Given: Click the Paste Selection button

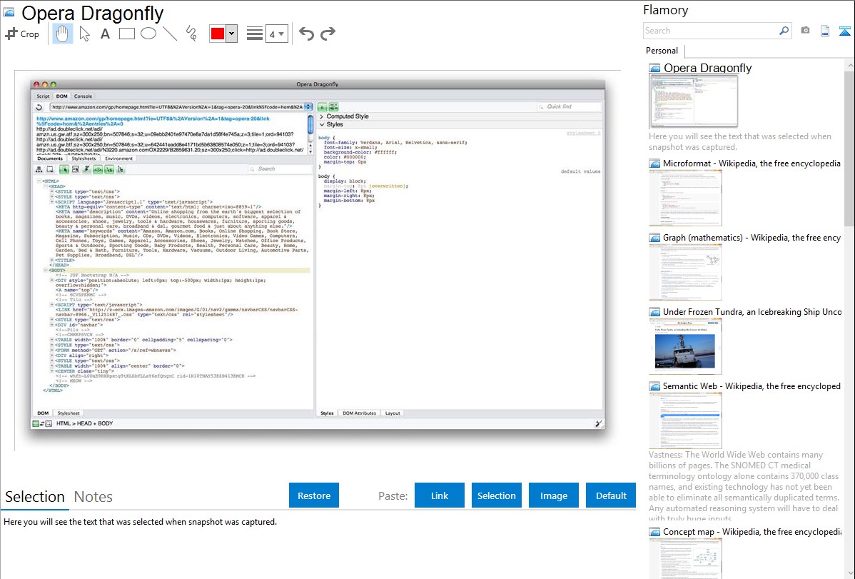Looking at the screenshot, I should tap(496, 495).
